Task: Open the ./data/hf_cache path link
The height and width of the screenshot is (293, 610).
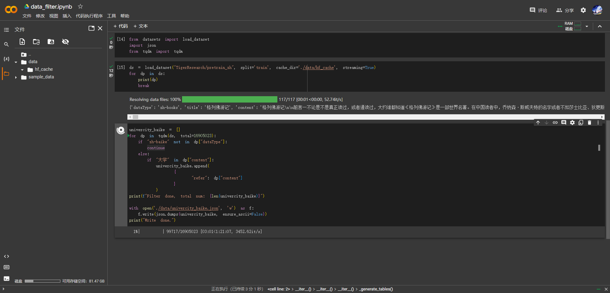Action: [318, 68]
